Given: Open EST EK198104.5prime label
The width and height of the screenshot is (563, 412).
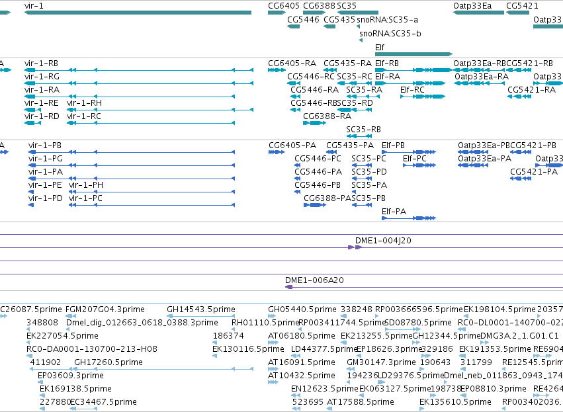Looking at the screenshot, I should [x=499, y=309].
